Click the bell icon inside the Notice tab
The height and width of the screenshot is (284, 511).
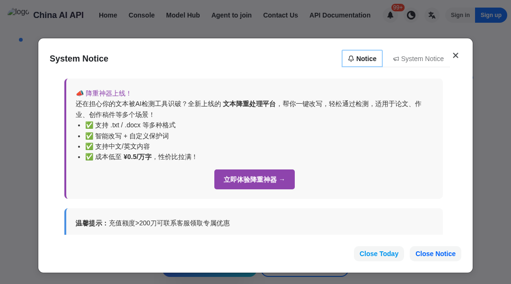click(351, 58)
